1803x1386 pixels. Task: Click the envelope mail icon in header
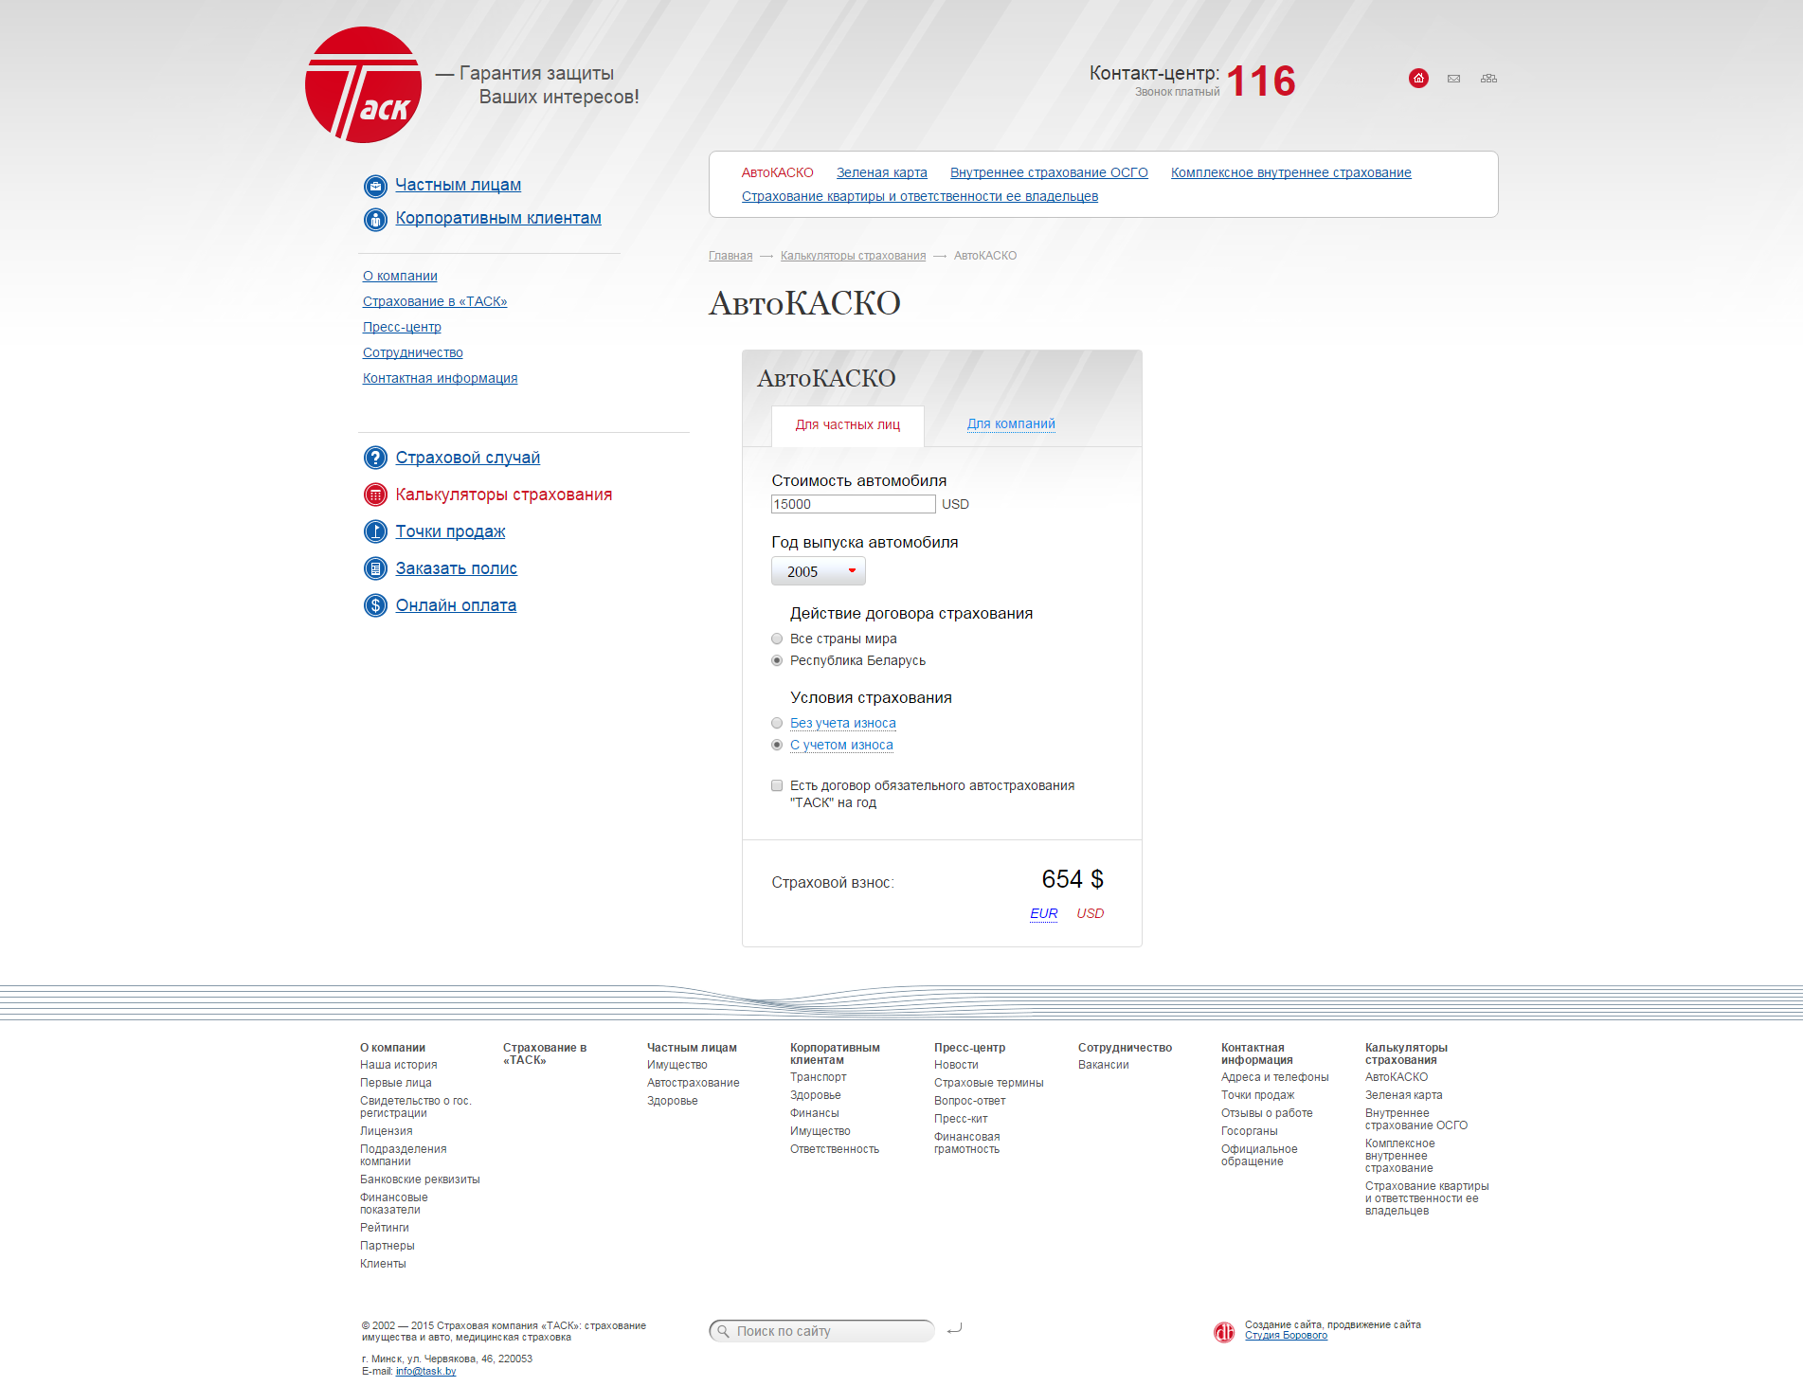(x=1453, y=79)
